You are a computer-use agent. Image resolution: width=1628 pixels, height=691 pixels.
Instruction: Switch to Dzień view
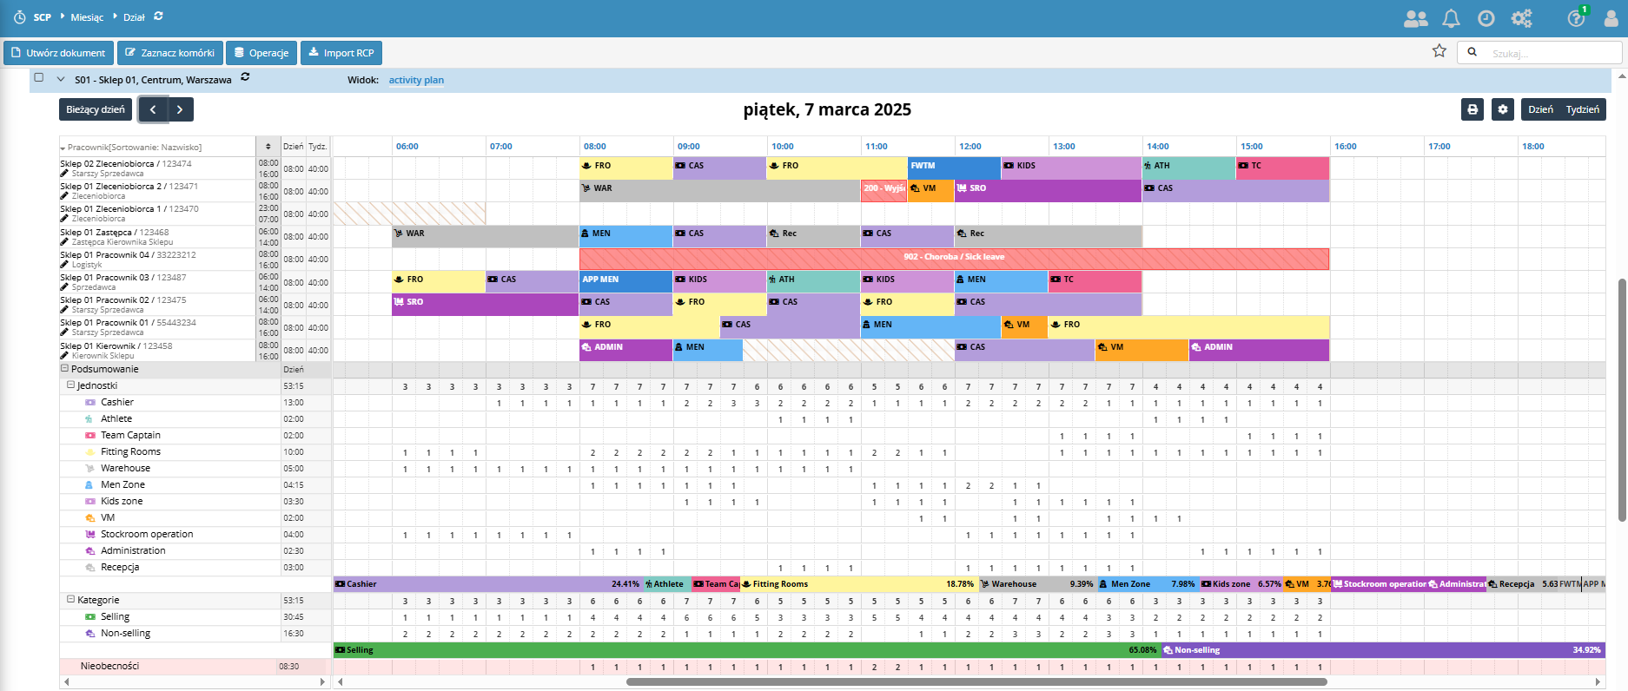point(1540,109)
